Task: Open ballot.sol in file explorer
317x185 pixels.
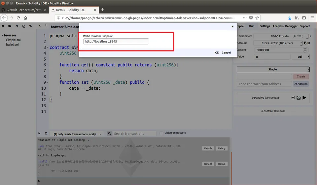Action: tap(12, 45)
